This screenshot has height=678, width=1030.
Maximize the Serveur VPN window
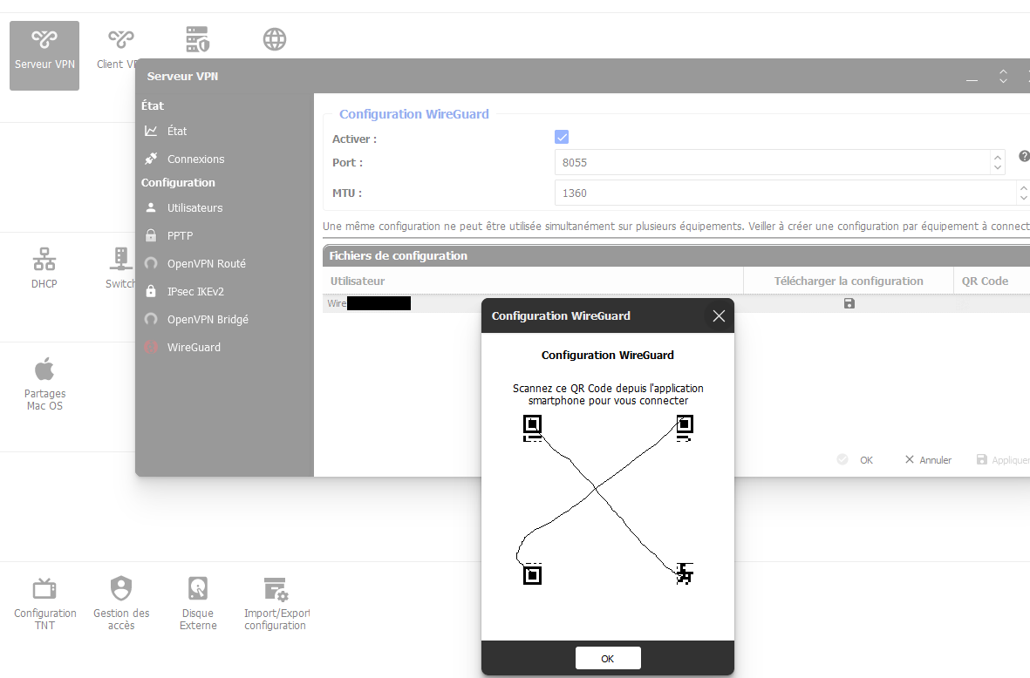1003,76
